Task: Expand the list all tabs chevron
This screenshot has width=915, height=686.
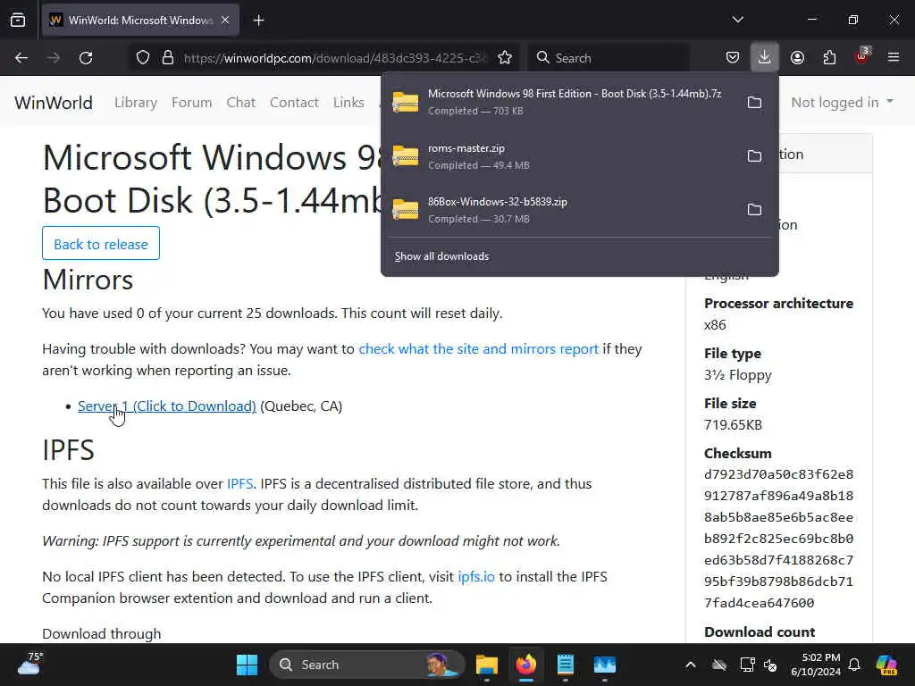Action: [738, 20]
